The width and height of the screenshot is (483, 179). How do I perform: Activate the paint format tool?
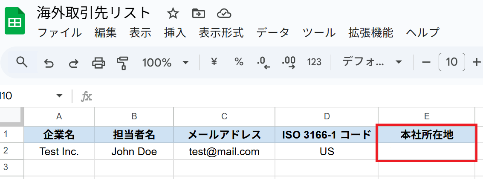[x=123, y=63]
